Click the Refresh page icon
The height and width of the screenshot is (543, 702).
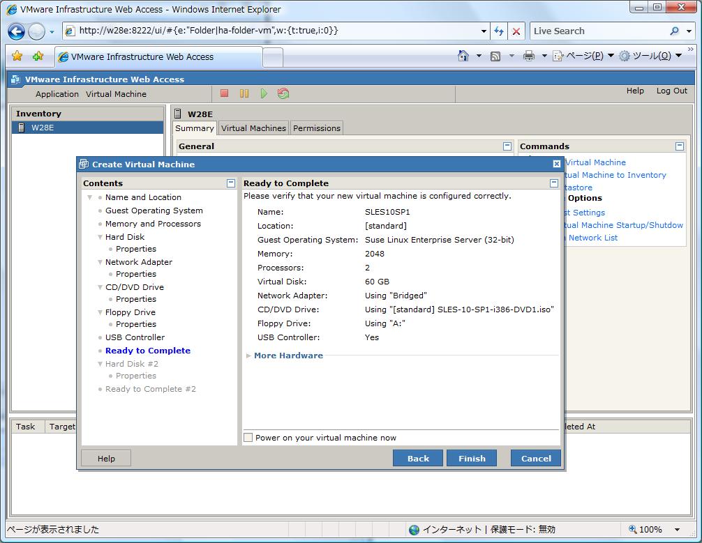coord(499,31)
